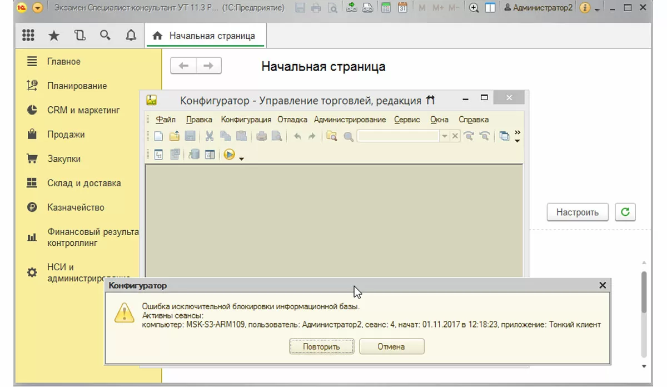The image size is (667, 387).
Task: Expand the toolbar overflow chevron in Configurator
Action: tap(517, 133)
